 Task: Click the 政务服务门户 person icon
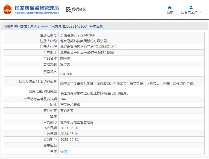click(x=191, y=8)
